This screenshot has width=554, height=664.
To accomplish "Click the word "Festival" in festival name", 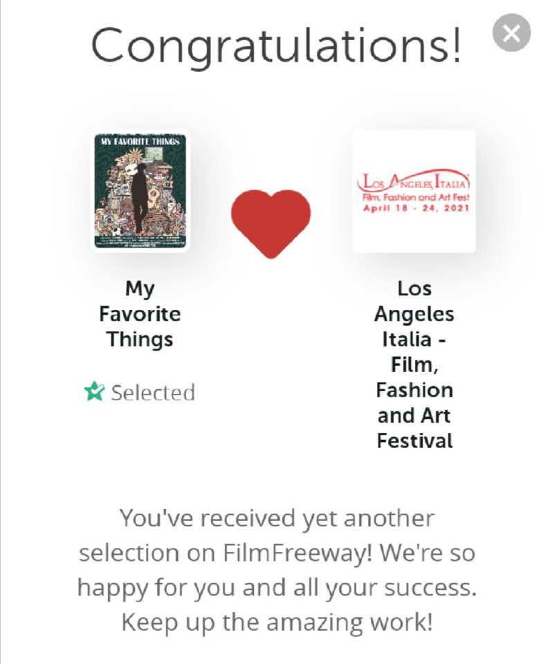I will coord(415,441).
